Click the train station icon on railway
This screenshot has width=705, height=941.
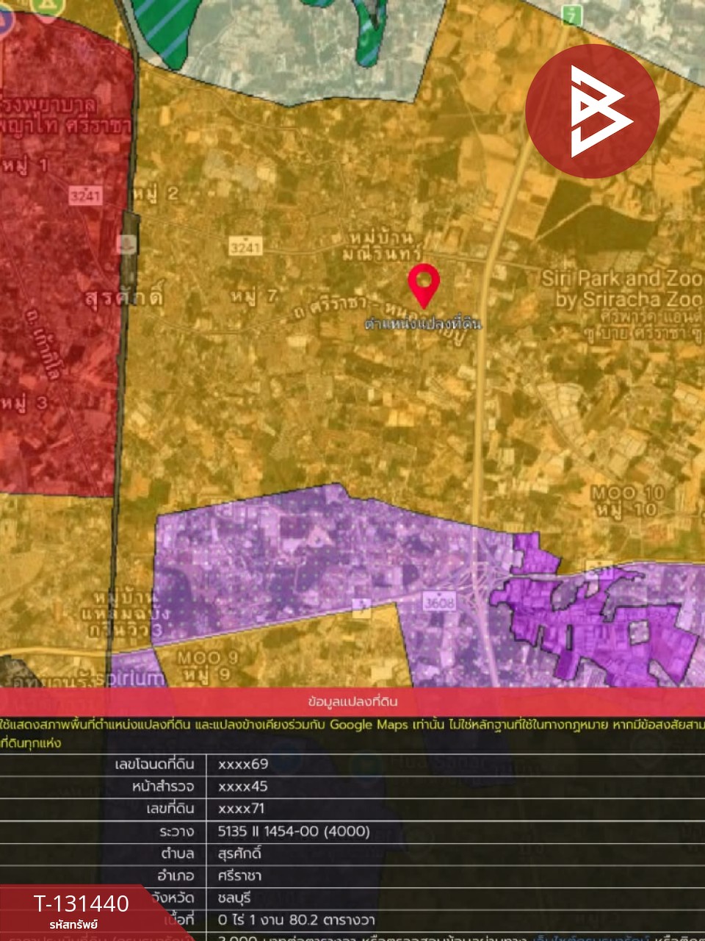click(128, 245)
